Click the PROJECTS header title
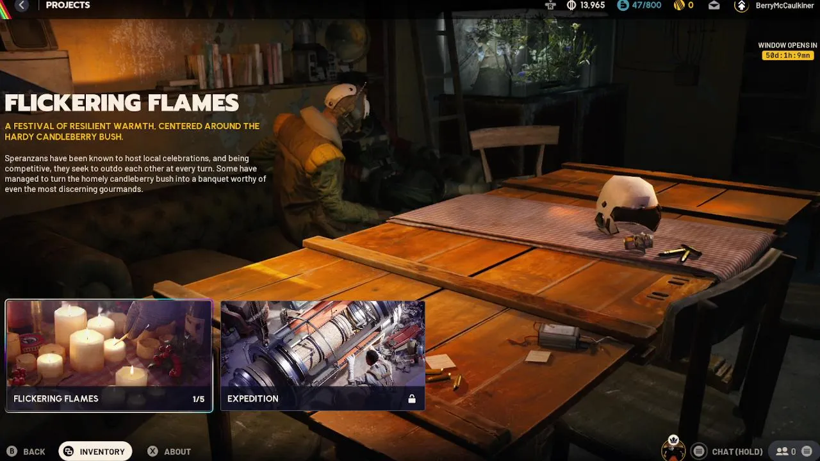Viewport: 820px width, 461px height. tap(68, 5)
